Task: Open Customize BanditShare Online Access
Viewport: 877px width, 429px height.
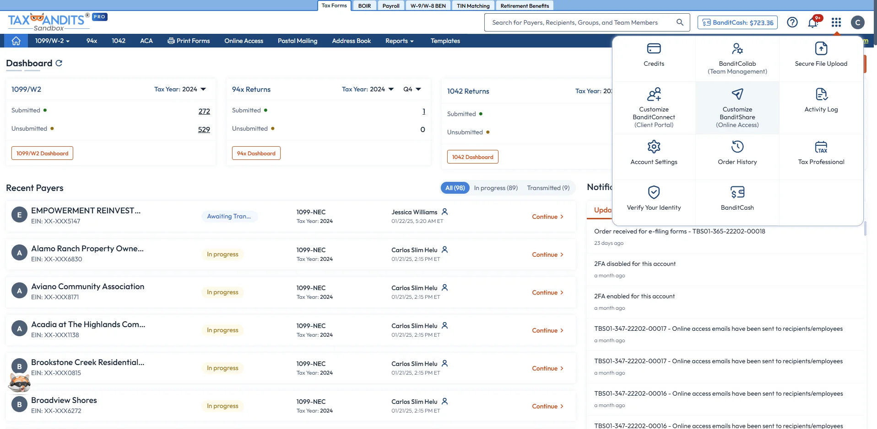Action: (737, 108)
